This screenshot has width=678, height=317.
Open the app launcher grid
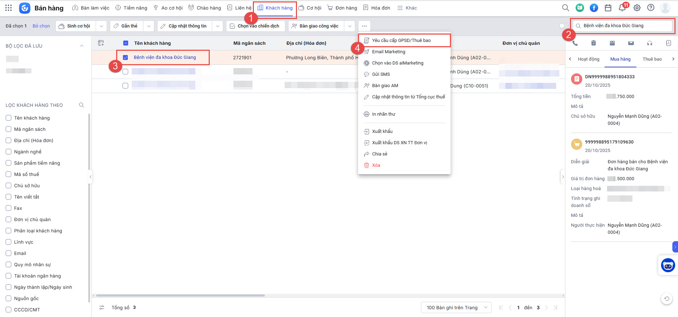[8, 8]
